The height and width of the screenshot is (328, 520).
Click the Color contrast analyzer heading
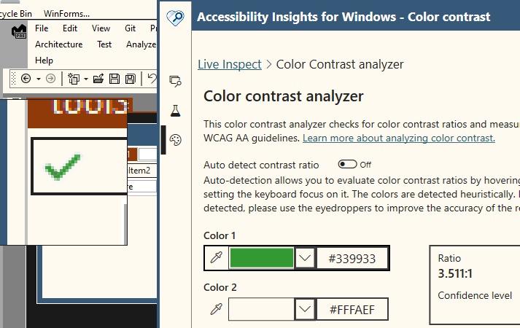pyautogui.click(x=283, y=96)
